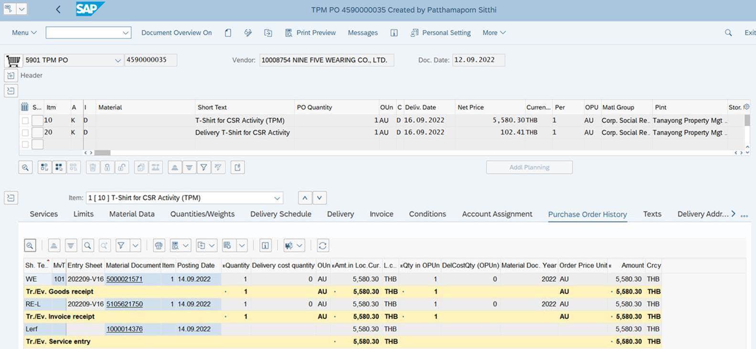Click the table settings gear icon
Image resolution: width=756 pixels, height=349 pixels.
pyautogui.click(x=746, y=107)
